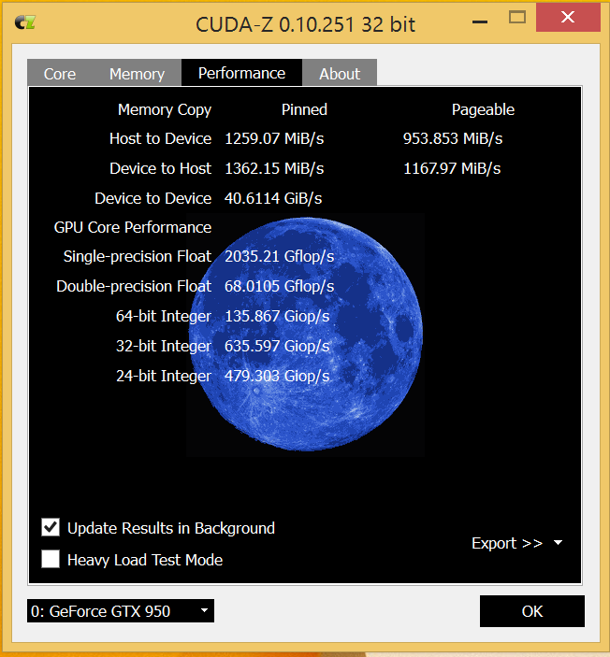The width and height of the screenshot is (610, 657).
Task: Click the 68.0105 Gflop/s value
Action: [x=280, y=286]
